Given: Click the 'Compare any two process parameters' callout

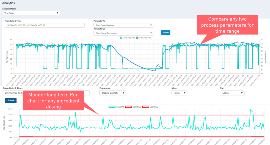Looking at the screenshot, I should 231,25.
